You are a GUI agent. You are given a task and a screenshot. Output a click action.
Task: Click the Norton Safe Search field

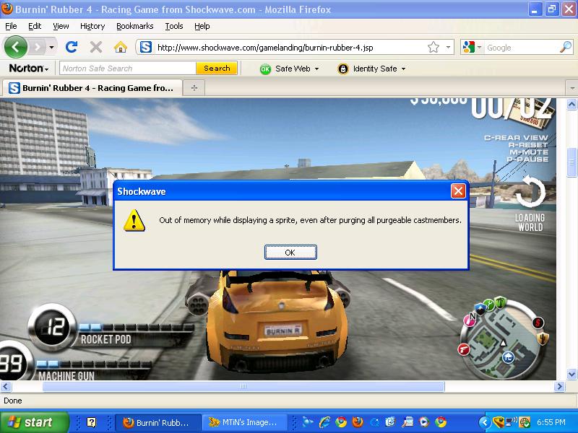pos(128,69)
